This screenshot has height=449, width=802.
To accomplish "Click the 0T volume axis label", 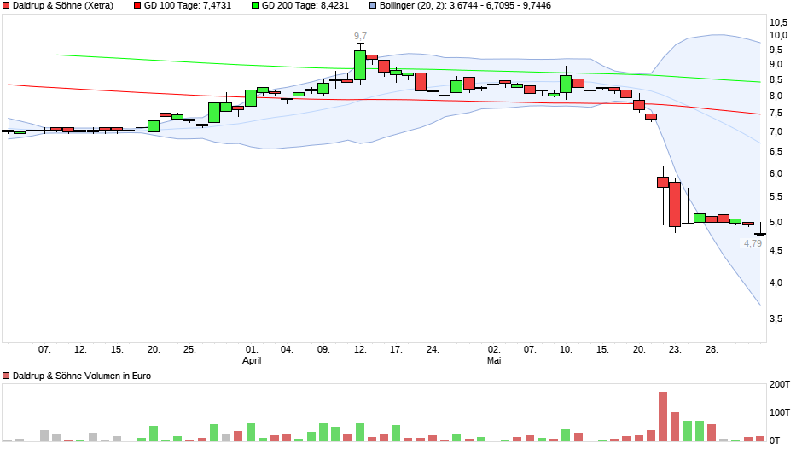I will pos(775,440).
